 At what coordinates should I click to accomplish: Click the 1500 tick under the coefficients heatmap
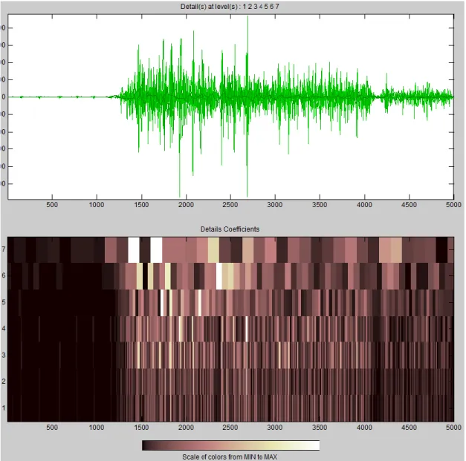click(x=141, y=427)
